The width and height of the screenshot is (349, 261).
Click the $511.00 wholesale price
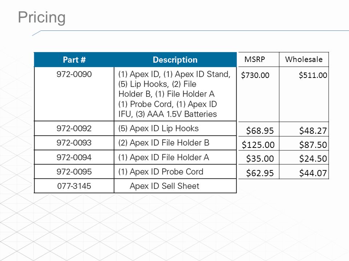[x=313, y=75]
